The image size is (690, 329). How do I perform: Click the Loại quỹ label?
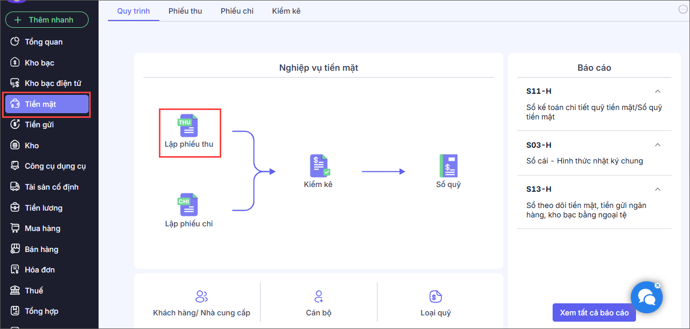(436, 313)
